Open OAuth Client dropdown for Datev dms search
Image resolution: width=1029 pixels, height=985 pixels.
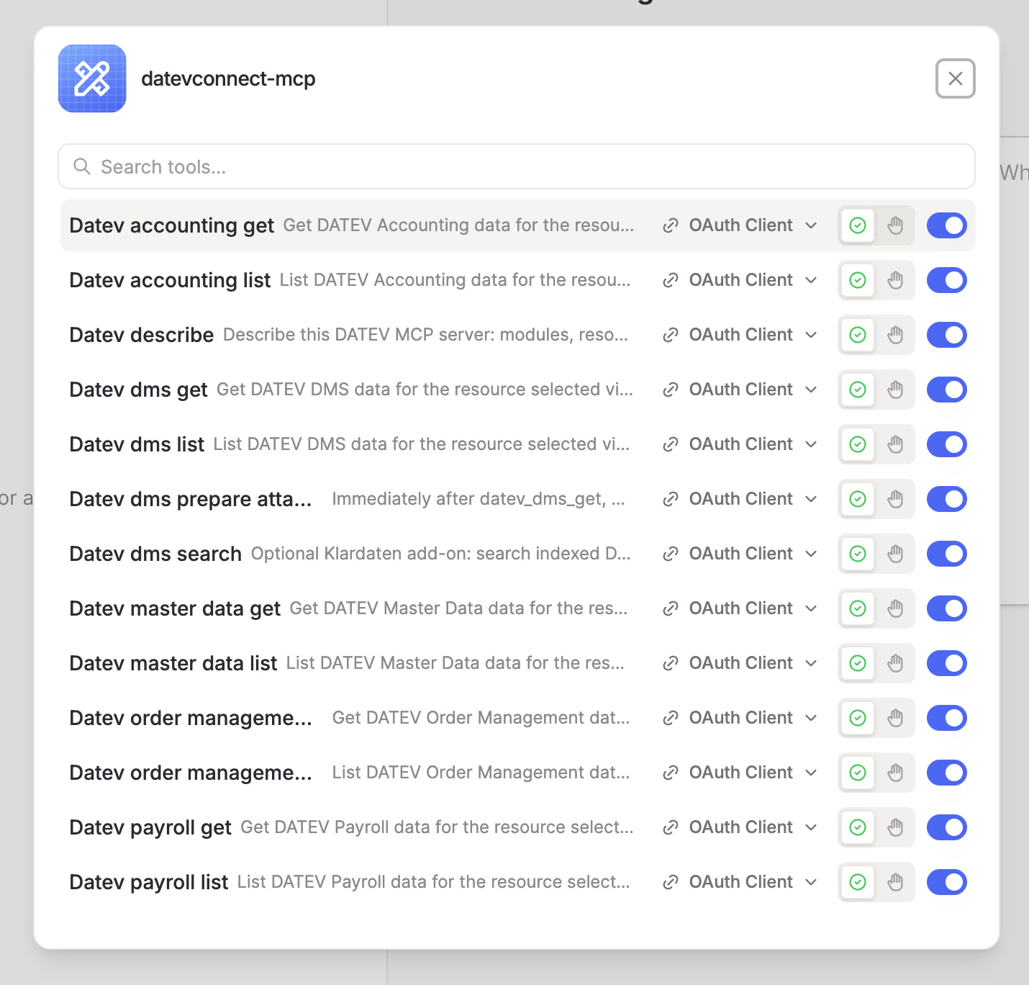[740, 554]
